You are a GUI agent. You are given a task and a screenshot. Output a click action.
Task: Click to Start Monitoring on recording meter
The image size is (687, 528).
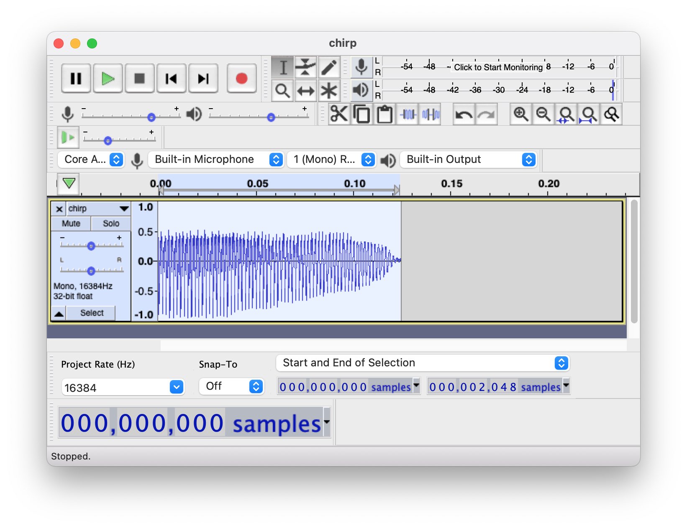tap(498, 67)
